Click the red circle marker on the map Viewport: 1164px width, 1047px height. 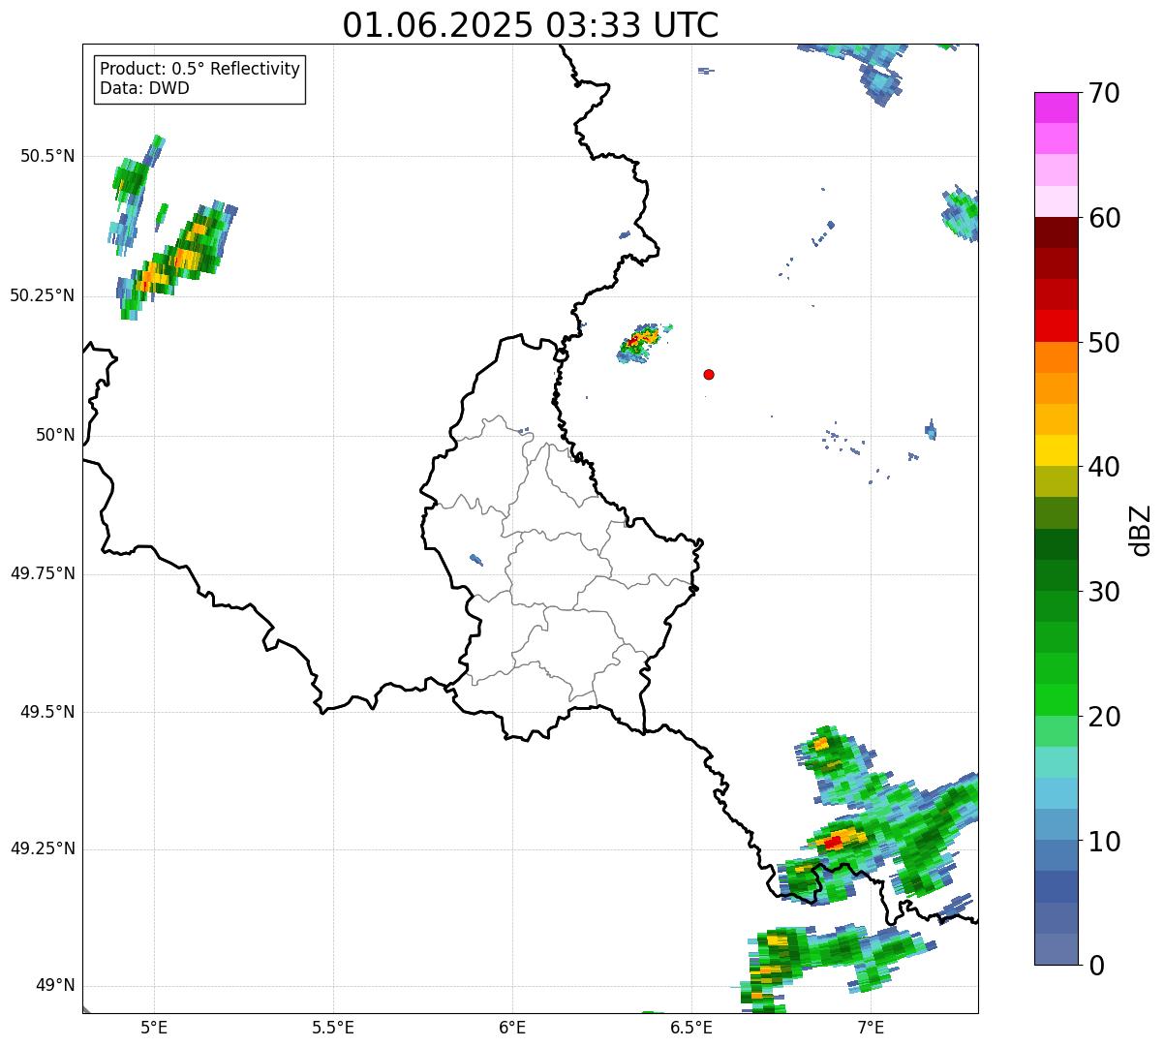pyautogui.click(x=709, y=374)
